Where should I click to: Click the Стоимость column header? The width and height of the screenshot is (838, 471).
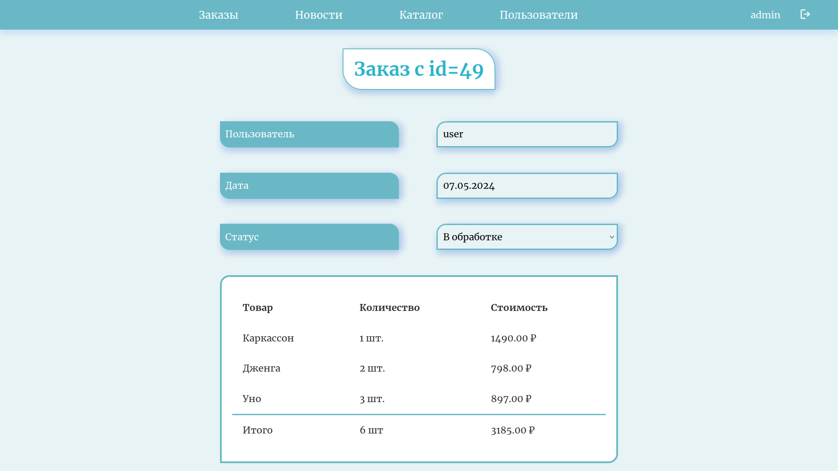(519, 307)
